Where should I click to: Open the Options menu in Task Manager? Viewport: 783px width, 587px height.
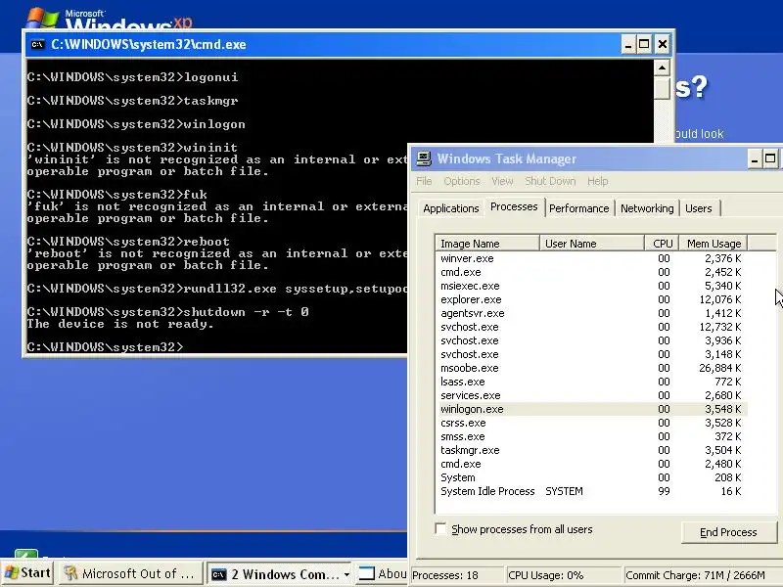(x=461, y=181)
